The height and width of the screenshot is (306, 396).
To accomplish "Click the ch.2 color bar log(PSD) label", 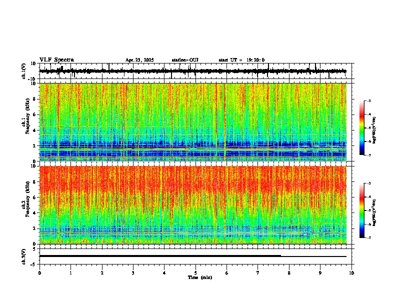I will [x=374, y=212].
